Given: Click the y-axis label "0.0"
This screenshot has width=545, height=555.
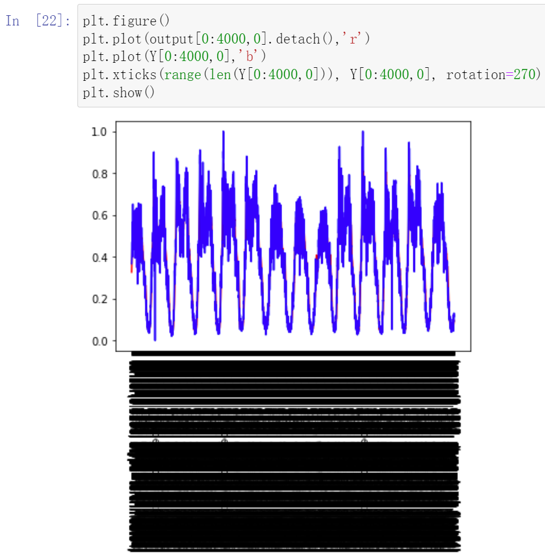Looking at the screenshot, I should pyautogui.click(x=99, y=341).
